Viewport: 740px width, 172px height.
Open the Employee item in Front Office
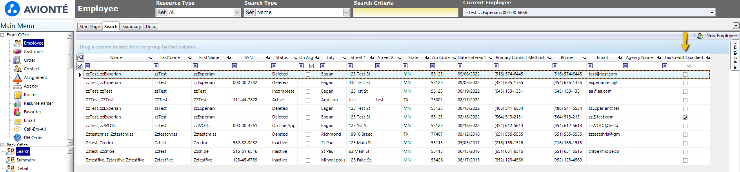tap(33, 43)
